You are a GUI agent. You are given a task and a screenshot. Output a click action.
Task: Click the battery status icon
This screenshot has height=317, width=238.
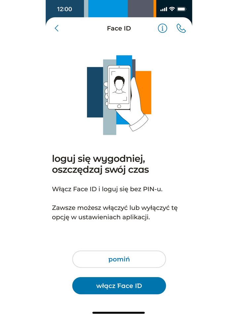click(181, 9)
